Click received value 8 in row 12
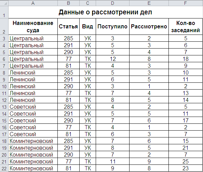The width and height of the screenshot is (203, 172). click(112, 100)
